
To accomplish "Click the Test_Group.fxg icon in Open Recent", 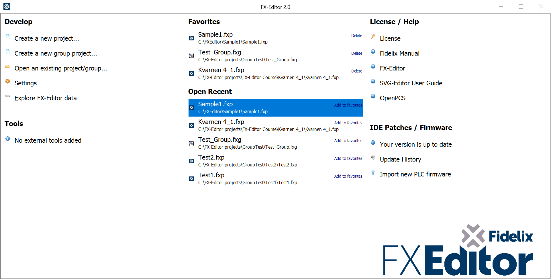I will pyautogui.click(x=191, y=143).
